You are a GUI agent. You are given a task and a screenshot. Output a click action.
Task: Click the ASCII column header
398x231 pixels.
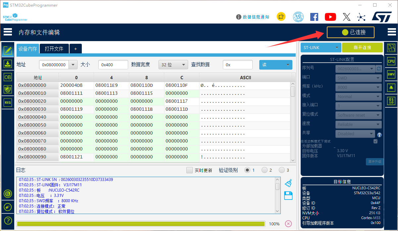[x=245, y=78]
